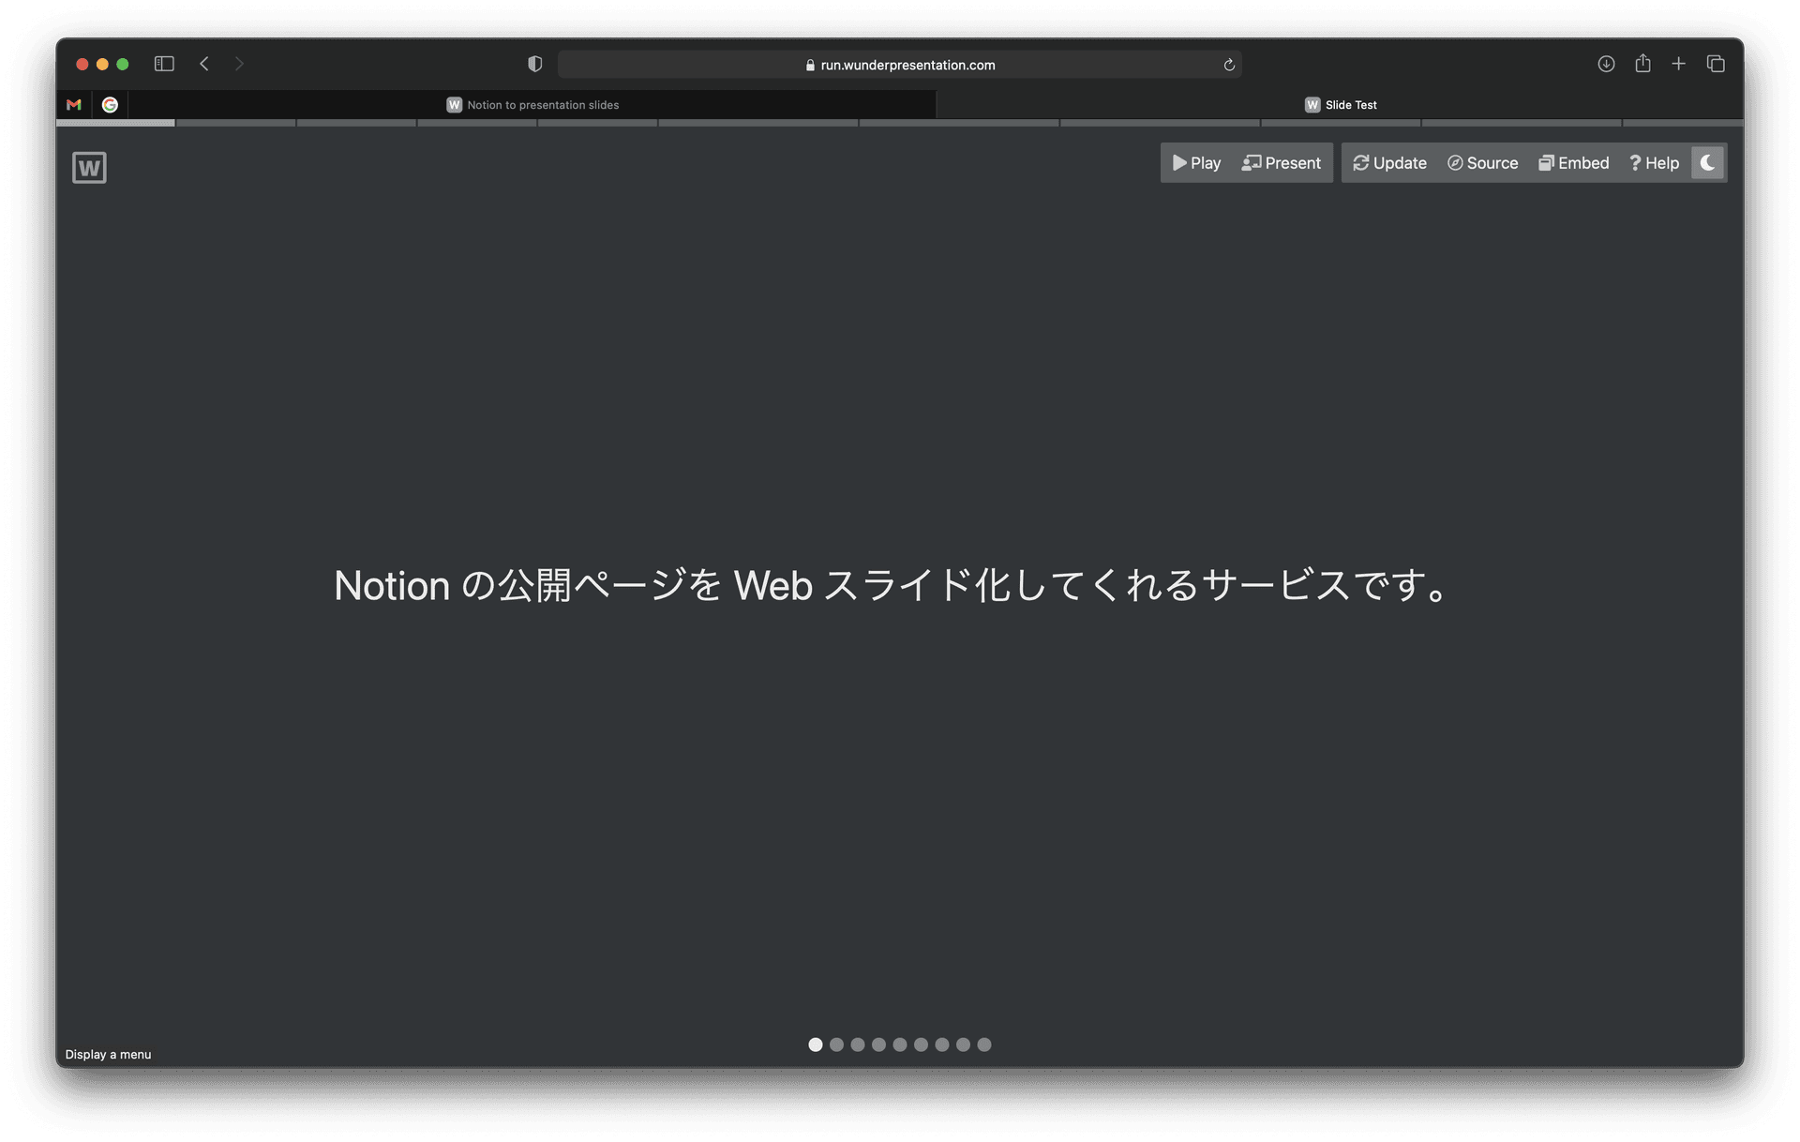
Task: Click first segment of slide progress bar
Action: pos(115,123)
